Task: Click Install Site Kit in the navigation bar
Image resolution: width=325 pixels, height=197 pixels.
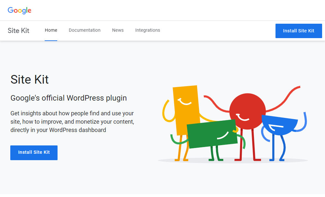Action: click(x=299, y=31)
